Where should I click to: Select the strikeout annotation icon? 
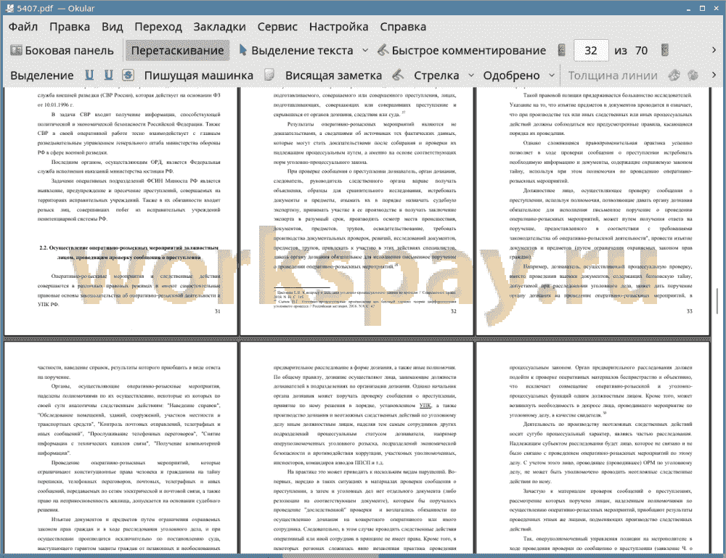coord(129,75)
